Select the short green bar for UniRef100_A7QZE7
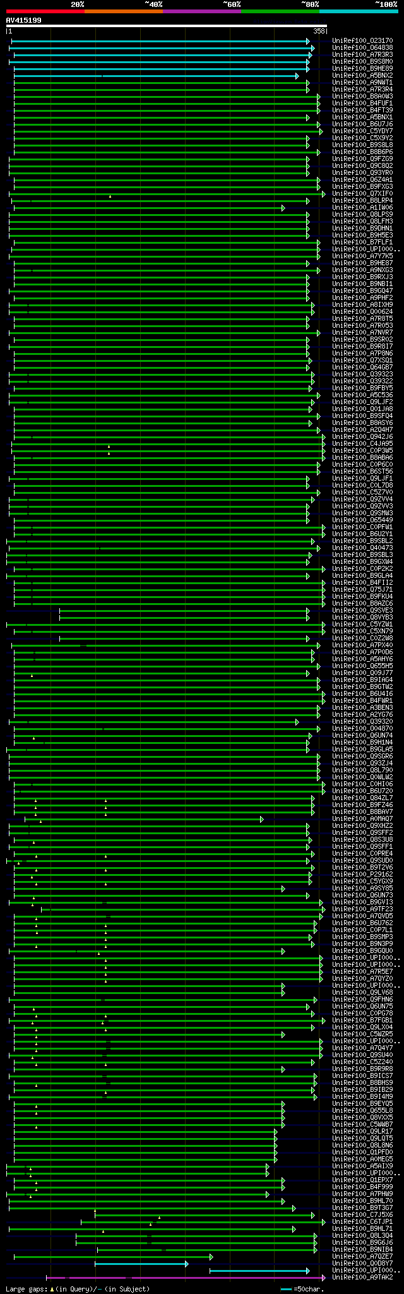 (113, 1257)
